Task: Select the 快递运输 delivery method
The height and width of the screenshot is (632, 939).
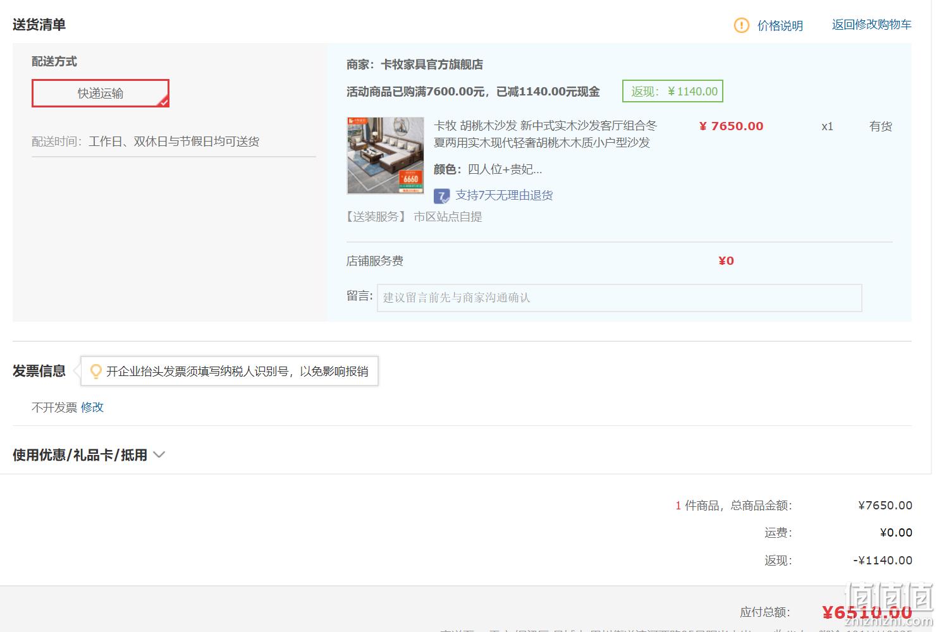Action: point(101,93)
